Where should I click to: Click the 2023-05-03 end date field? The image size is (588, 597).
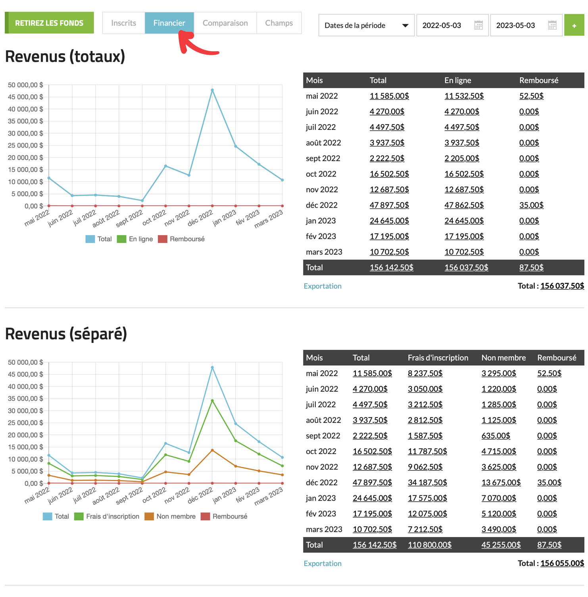515,25
